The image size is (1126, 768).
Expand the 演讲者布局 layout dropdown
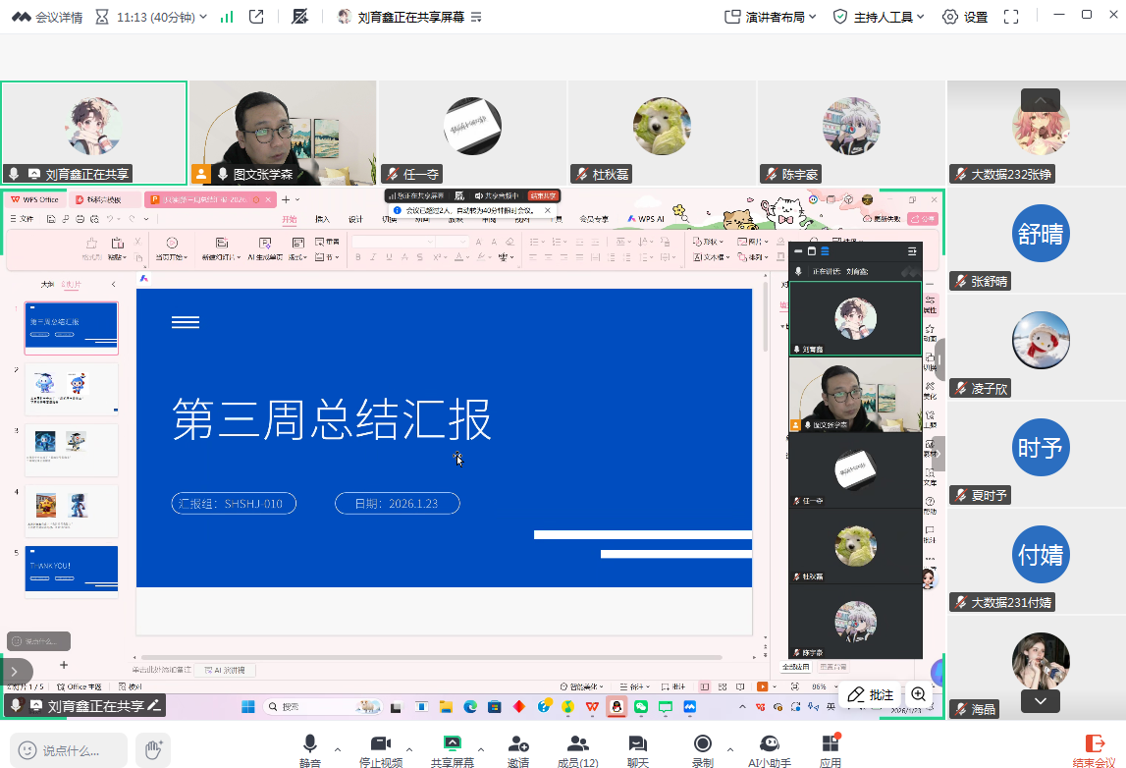pos(771,17)
